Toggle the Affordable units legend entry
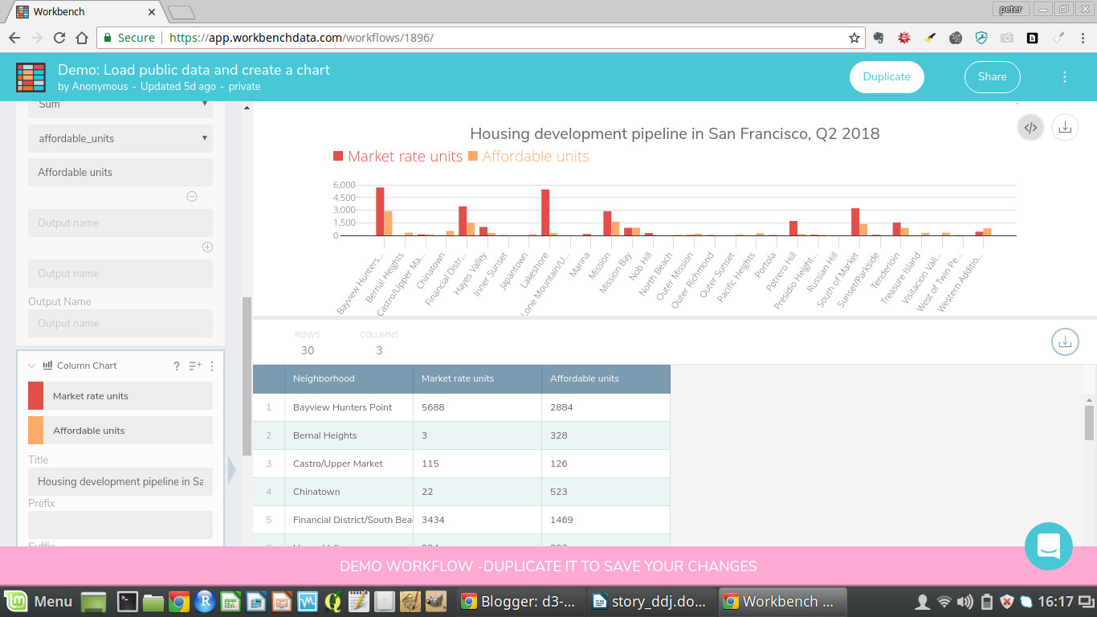 [528, 157]
